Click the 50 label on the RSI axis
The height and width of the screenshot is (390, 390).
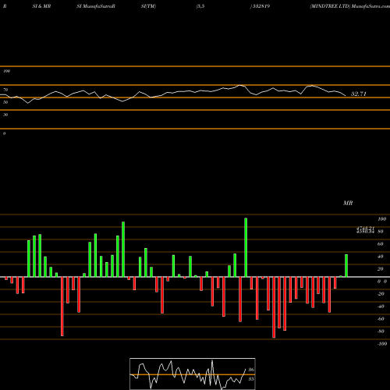click(5, 102)
